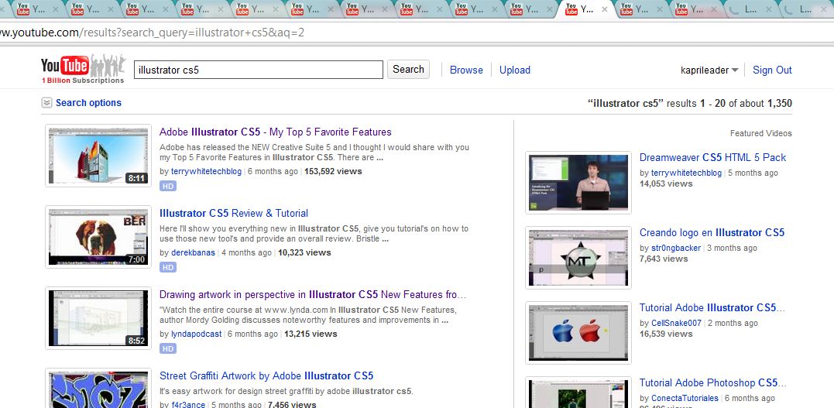Click the 8:11 duration badge
This screenshot has width=834, height=408.
[137, 178]
